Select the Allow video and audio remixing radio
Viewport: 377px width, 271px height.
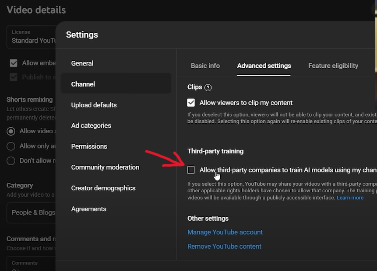click(11, 131)
